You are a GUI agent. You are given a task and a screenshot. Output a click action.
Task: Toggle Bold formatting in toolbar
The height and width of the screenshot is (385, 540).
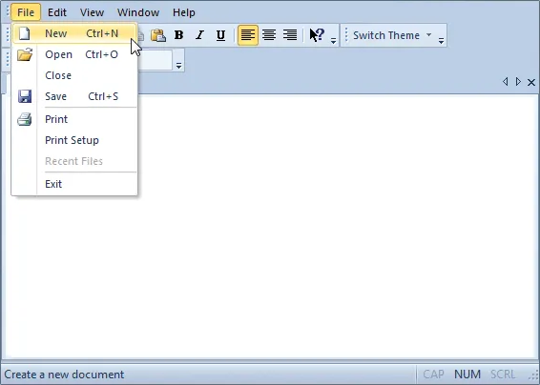pyautogui.click(x=178, y=35)
